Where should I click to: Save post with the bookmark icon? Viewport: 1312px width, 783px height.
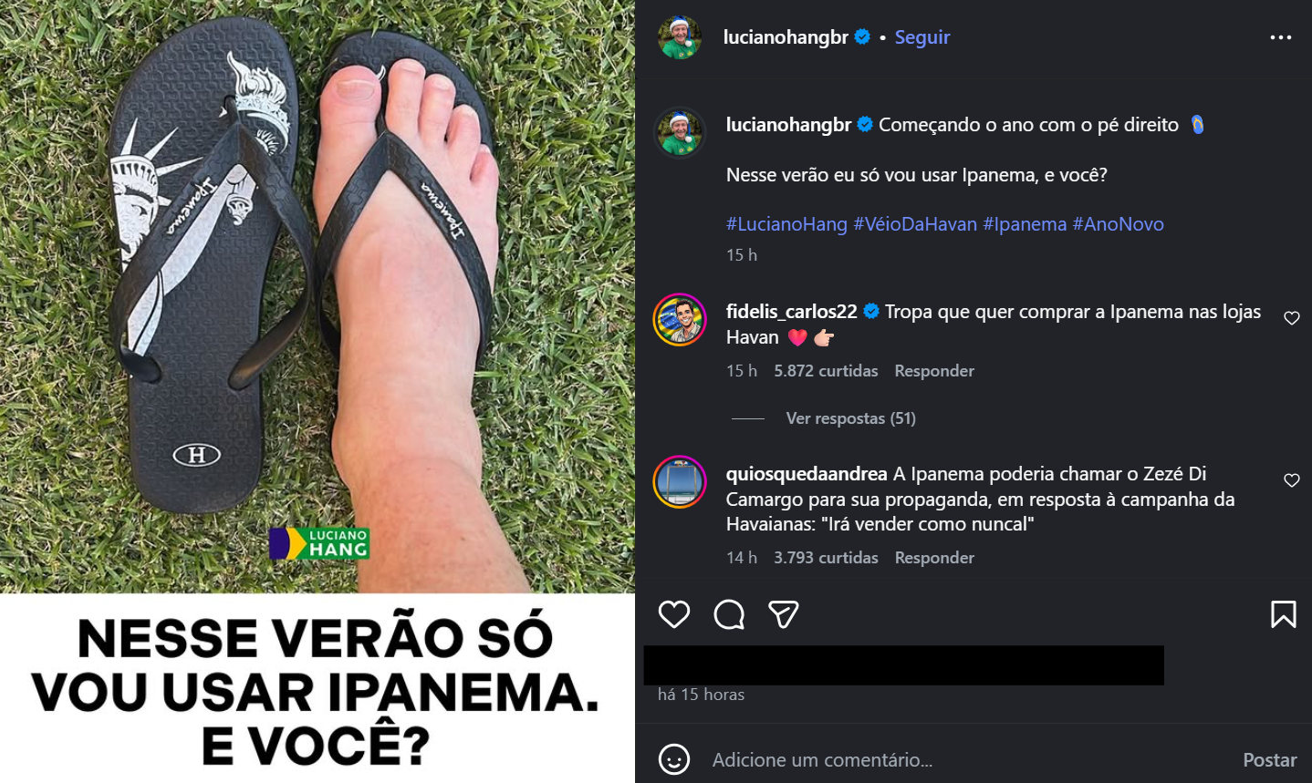1284,614
